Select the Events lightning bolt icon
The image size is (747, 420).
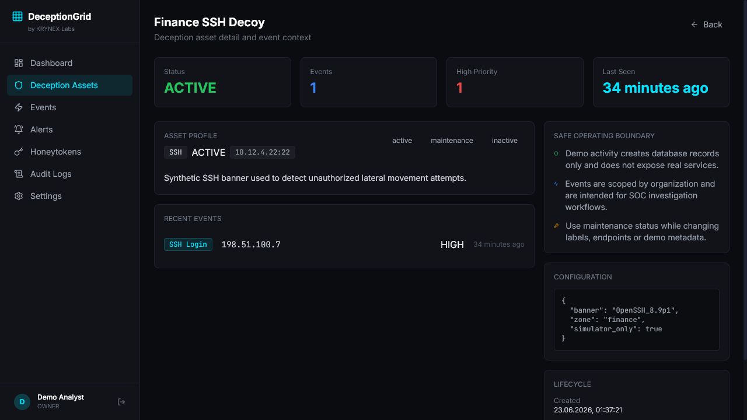pyautogui.click(x=19, y=107)
